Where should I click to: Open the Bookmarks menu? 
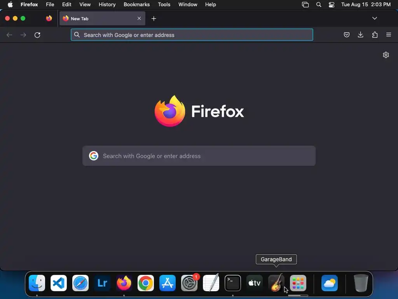136,5
